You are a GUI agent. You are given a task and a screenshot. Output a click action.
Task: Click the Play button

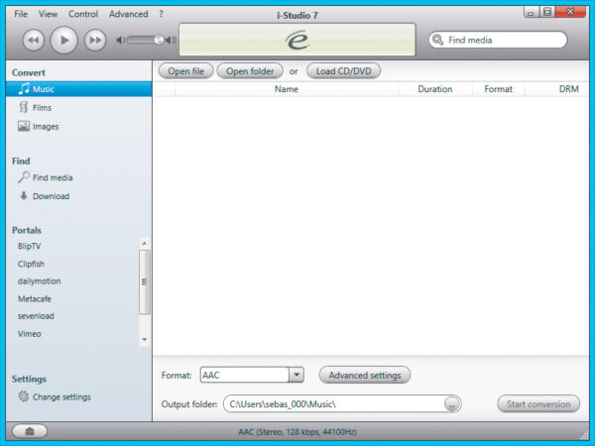(x=63, y=40)
